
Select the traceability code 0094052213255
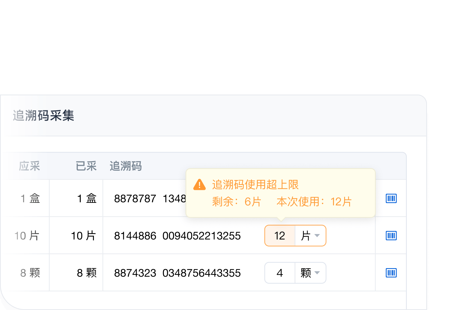coord(202,236)
